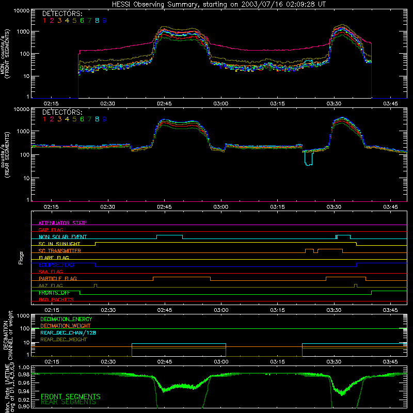Select the SC_IN_SUNLIGHT flag label

point(59,244)
